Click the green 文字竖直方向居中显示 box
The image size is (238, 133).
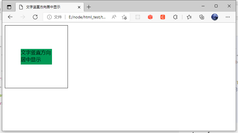36,57
